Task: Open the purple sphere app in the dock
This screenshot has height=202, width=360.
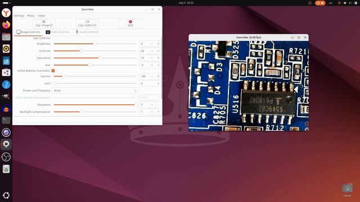Action: pos(6,132)
